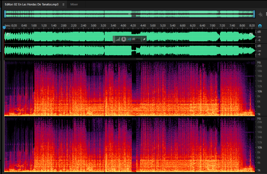Click the 4:20 mark on the timeline
Screen dimensions: 267x174
tap(133, 25)
